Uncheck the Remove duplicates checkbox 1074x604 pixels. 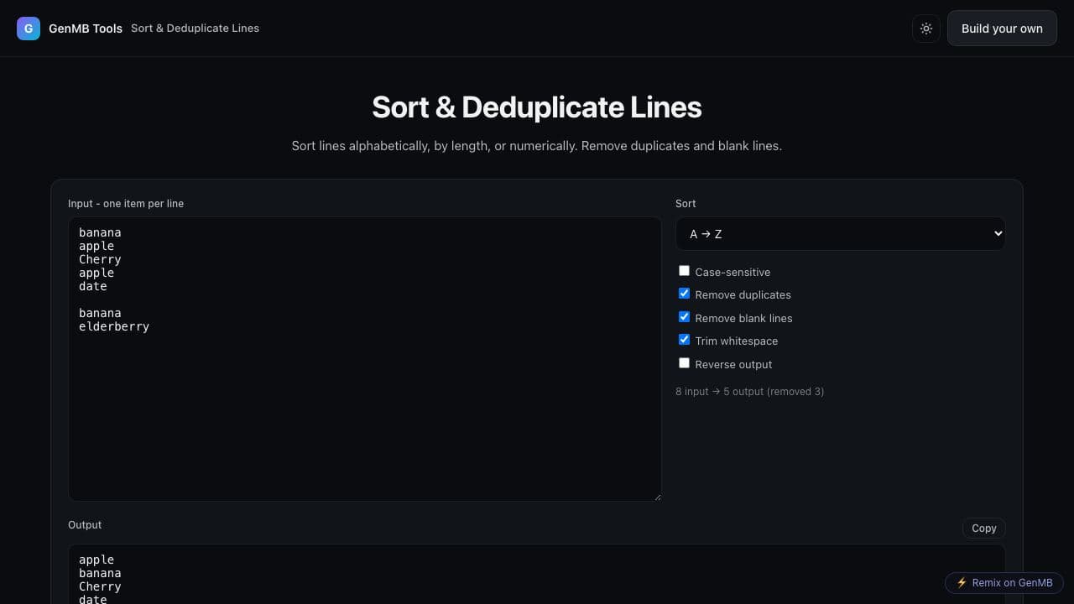[x=684, y=294]
